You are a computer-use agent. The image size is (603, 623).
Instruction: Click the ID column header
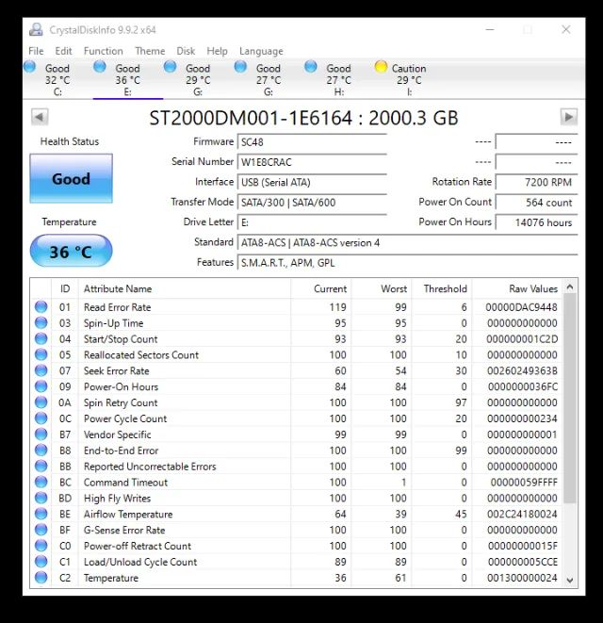pos(65,288)
